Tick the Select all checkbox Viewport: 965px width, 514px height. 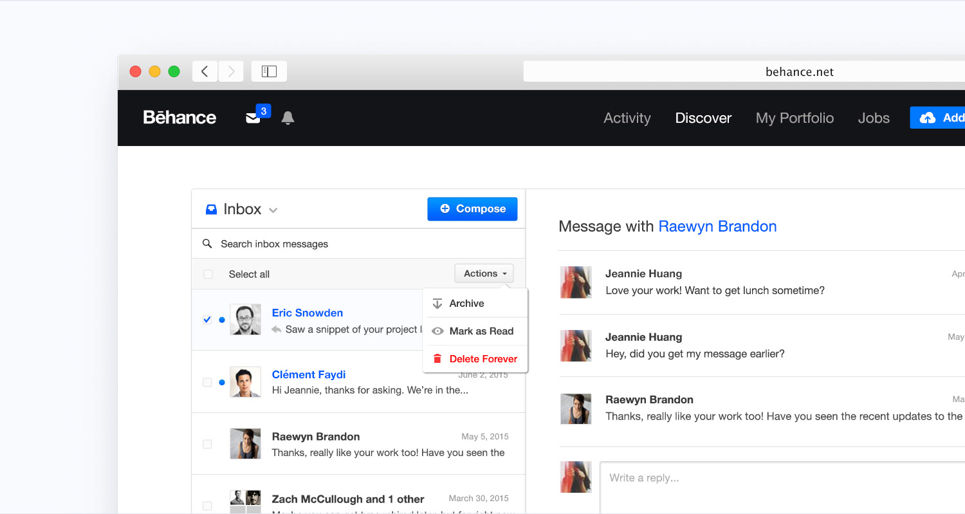click(x=208, y=274)
